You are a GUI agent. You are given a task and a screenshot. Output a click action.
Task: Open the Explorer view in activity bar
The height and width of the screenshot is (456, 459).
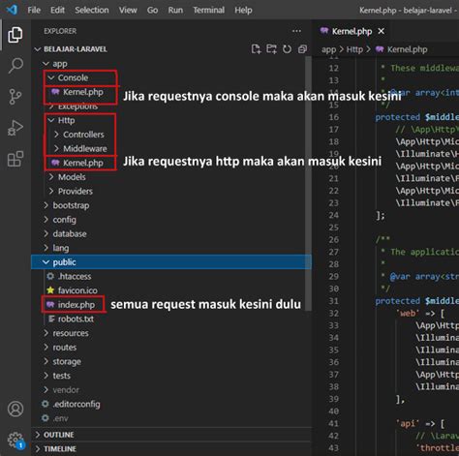click(x=15, y=35)
